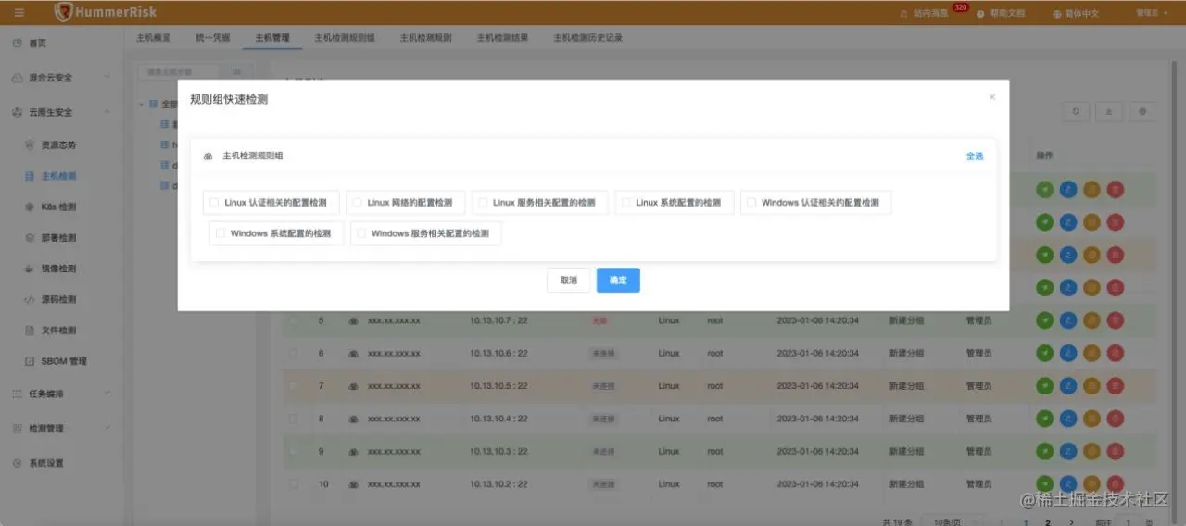Switch to 主机管理 tab

coord(272,38)
